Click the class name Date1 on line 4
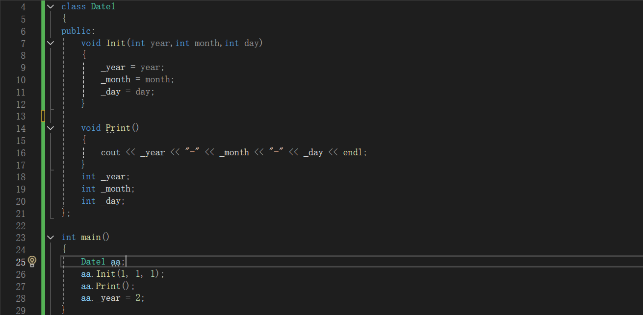This screenshot has height=315, width=643. [x=103, y=7]
